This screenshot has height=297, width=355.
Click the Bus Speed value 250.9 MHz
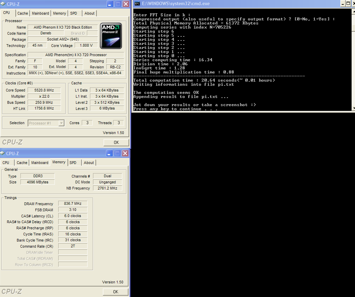pos(44,102)
